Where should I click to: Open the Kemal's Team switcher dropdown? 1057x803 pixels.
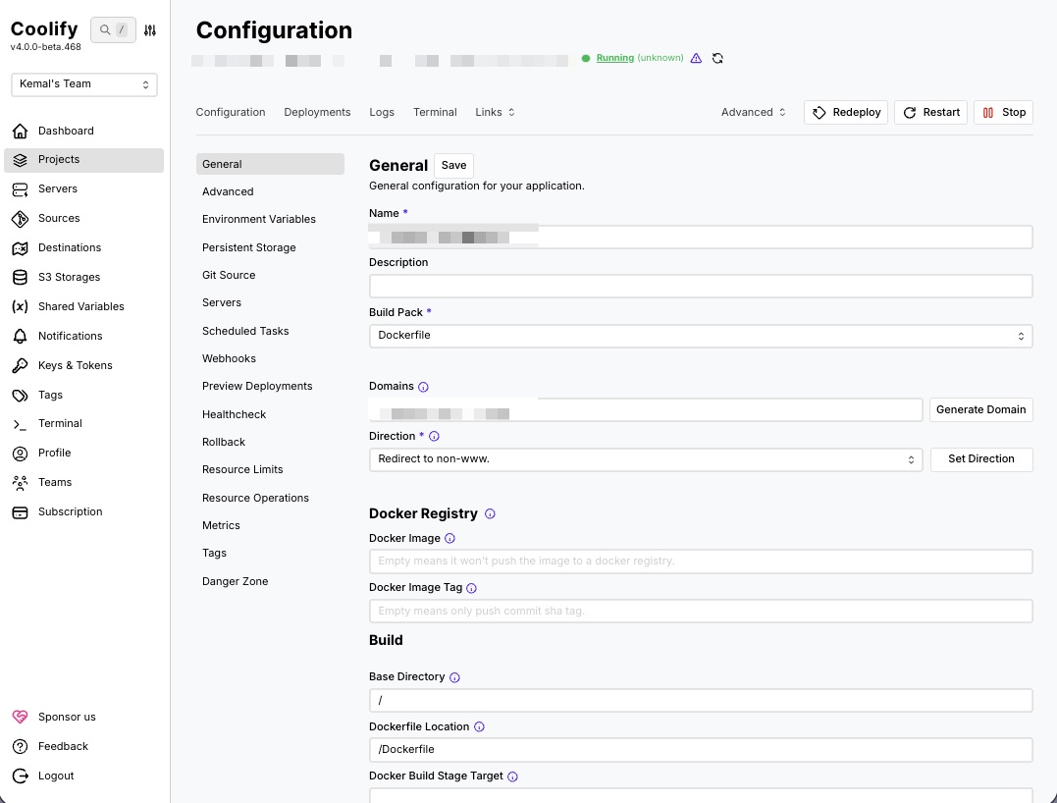coord(84,84)
